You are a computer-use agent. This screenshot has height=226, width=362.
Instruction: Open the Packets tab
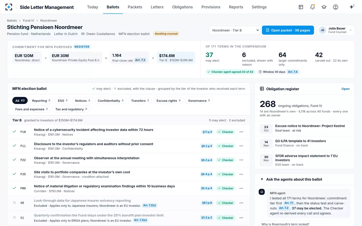point(135,7)
